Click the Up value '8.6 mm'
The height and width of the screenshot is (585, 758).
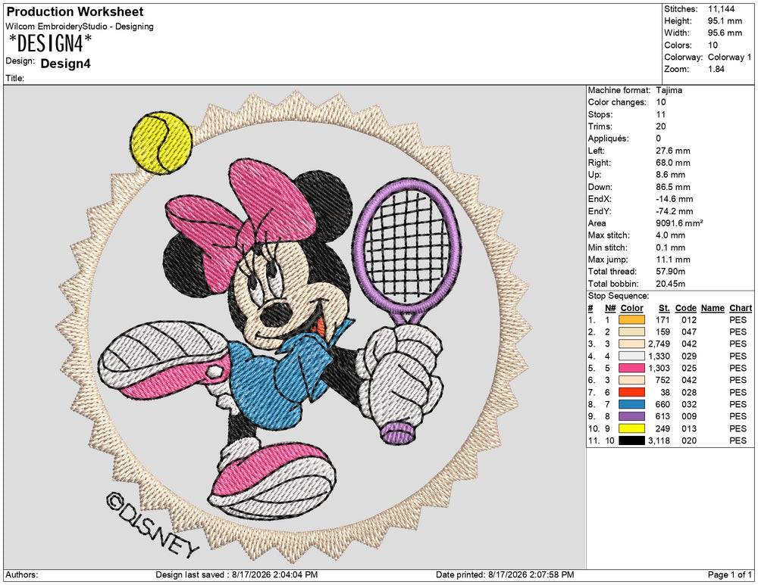(671, 175)
